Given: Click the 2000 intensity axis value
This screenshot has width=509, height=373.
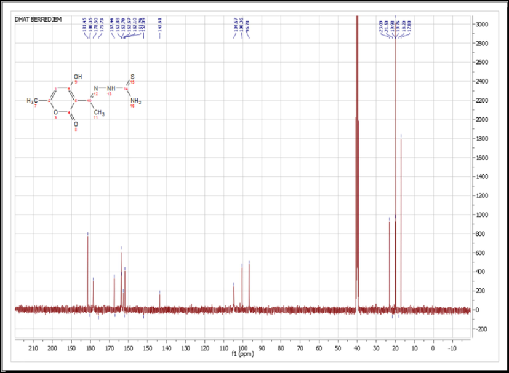Looking at the screenshot, I should pos(482,120).
